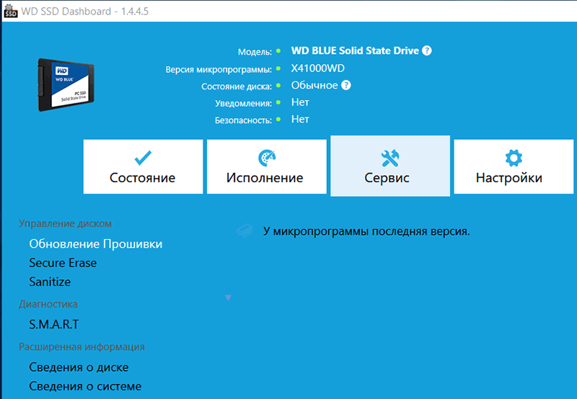
Task: Click the wrench tools icon on Сервис
Action: pyautogui.click(x=390, y=158)
